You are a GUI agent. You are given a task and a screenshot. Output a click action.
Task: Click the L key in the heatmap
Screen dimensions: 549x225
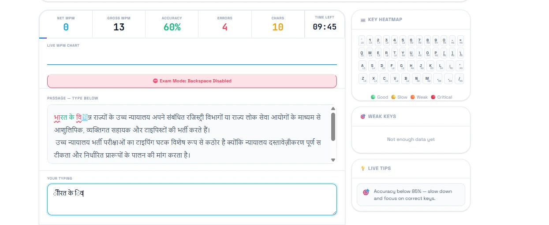pos(440,66)
